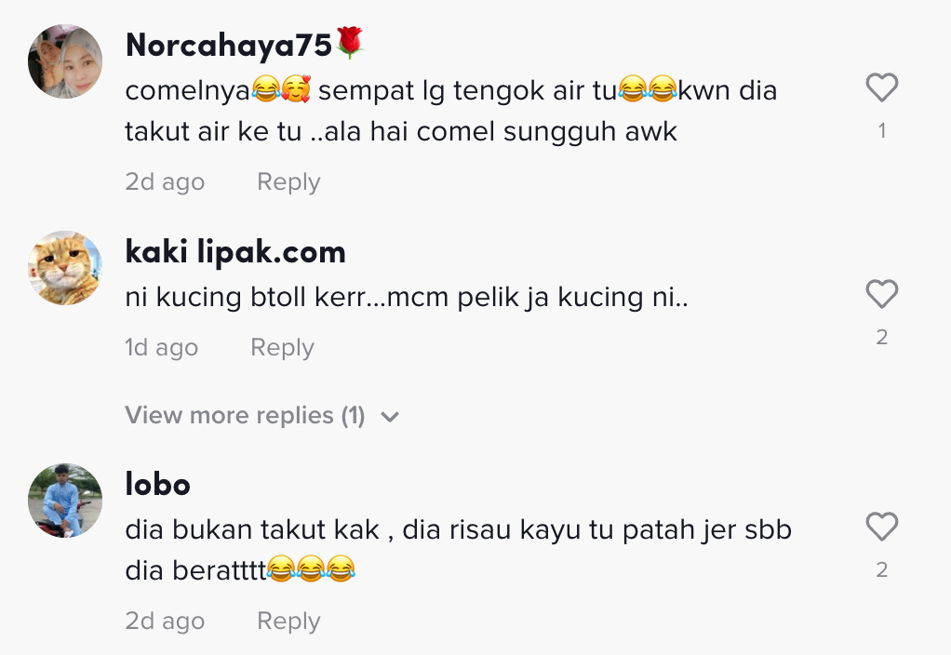
Task: Click the 2d ago timestamp under Norcahaya75's comment
Action: point(165,181)
